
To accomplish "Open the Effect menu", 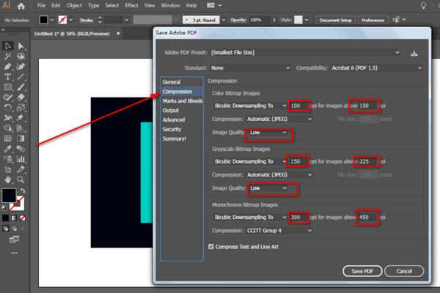I will point(131,5).
